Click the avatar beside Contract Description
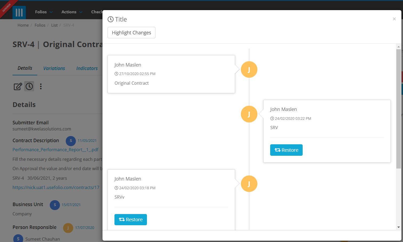This screenshot has width=403, height=242. [71, 141]
